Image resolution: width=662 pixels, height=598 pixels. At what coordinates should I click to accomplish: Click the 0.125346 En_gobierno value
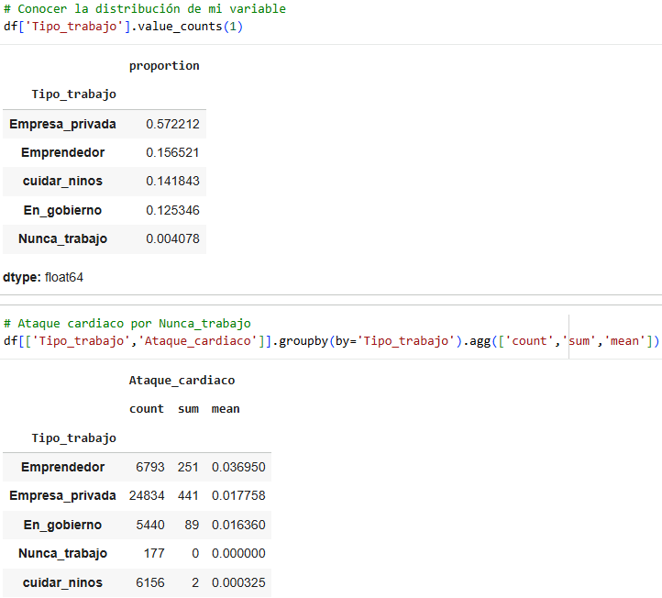[172, 210]
